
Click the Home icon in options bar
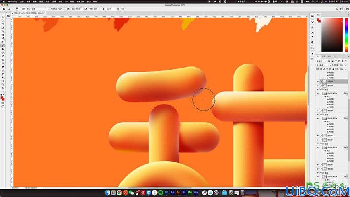(x=4, y=9)
